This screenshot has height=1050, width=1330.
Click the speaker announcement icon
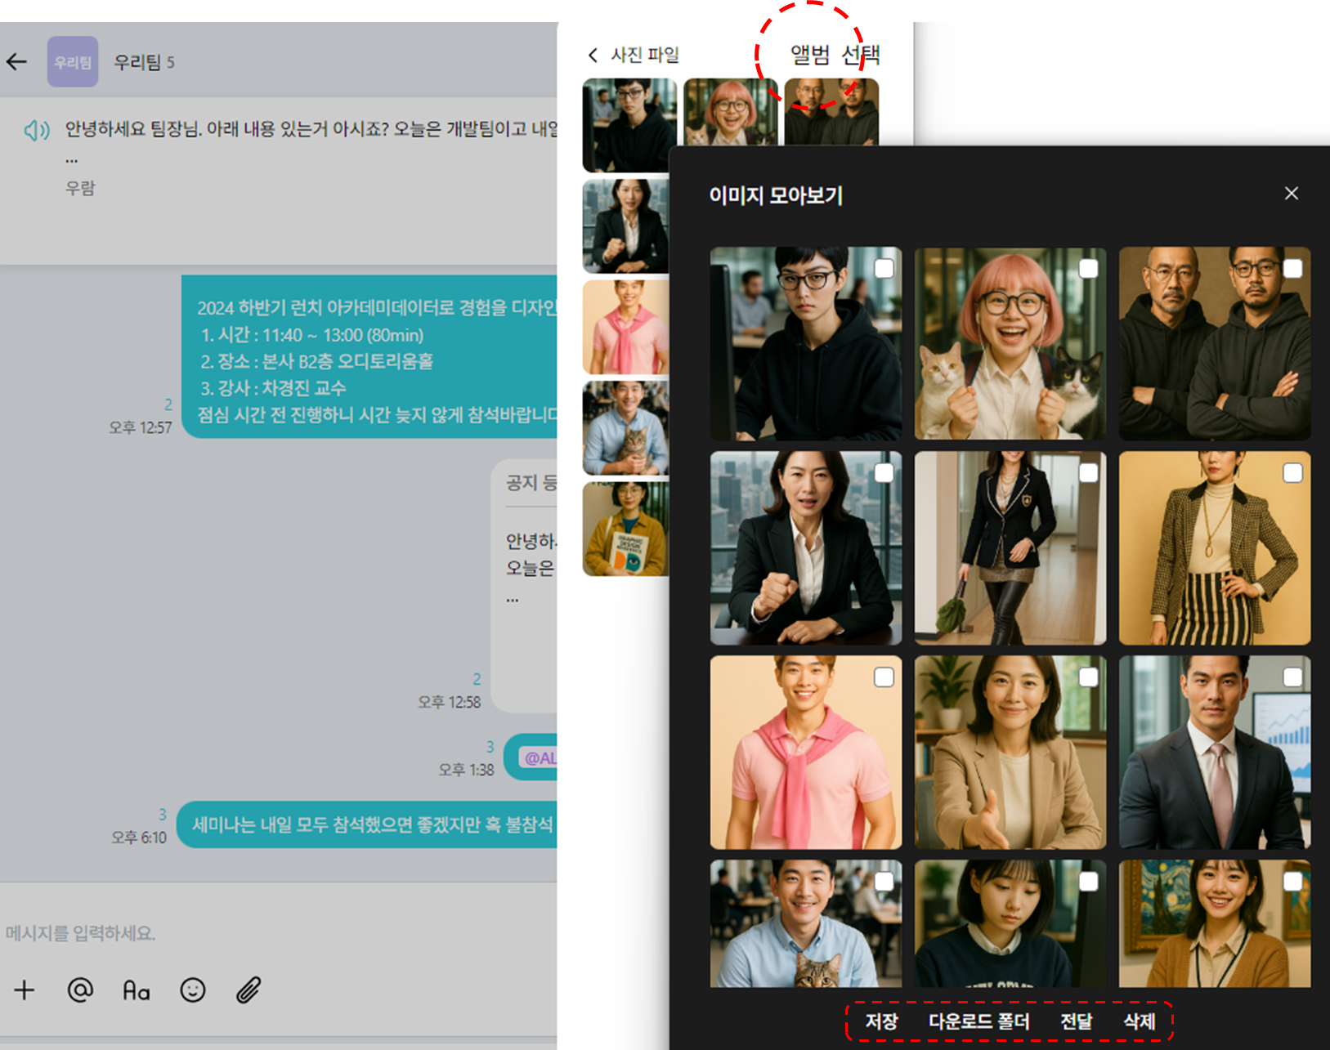[37, 130]
